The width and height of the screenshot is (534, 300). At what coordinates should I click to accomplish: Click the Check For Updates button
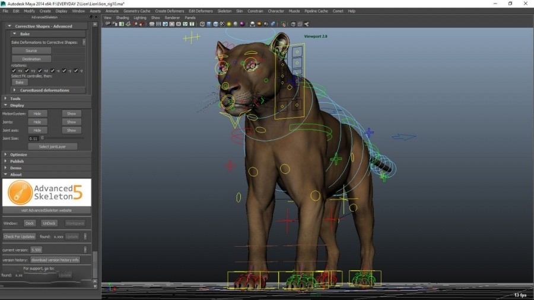20,236
